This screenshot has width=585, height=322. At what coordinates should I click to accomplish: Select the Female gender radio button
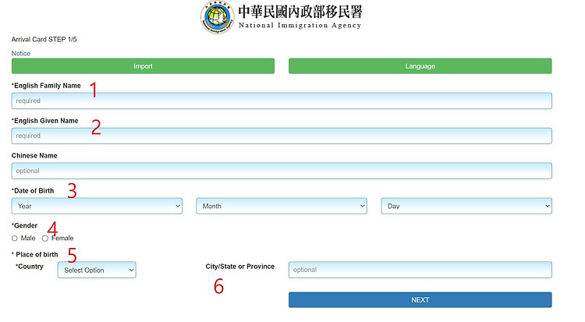[x=45, y=239]
